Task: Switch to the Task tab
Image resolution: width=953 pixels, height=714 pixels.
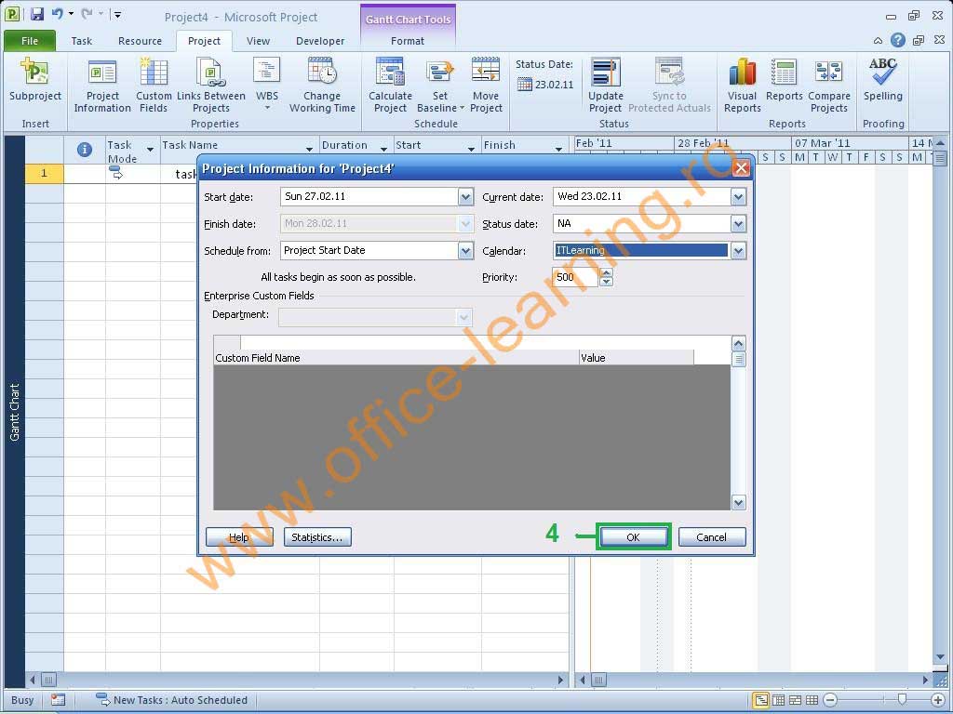Action: pyautogui.click(x=82, y=41)
